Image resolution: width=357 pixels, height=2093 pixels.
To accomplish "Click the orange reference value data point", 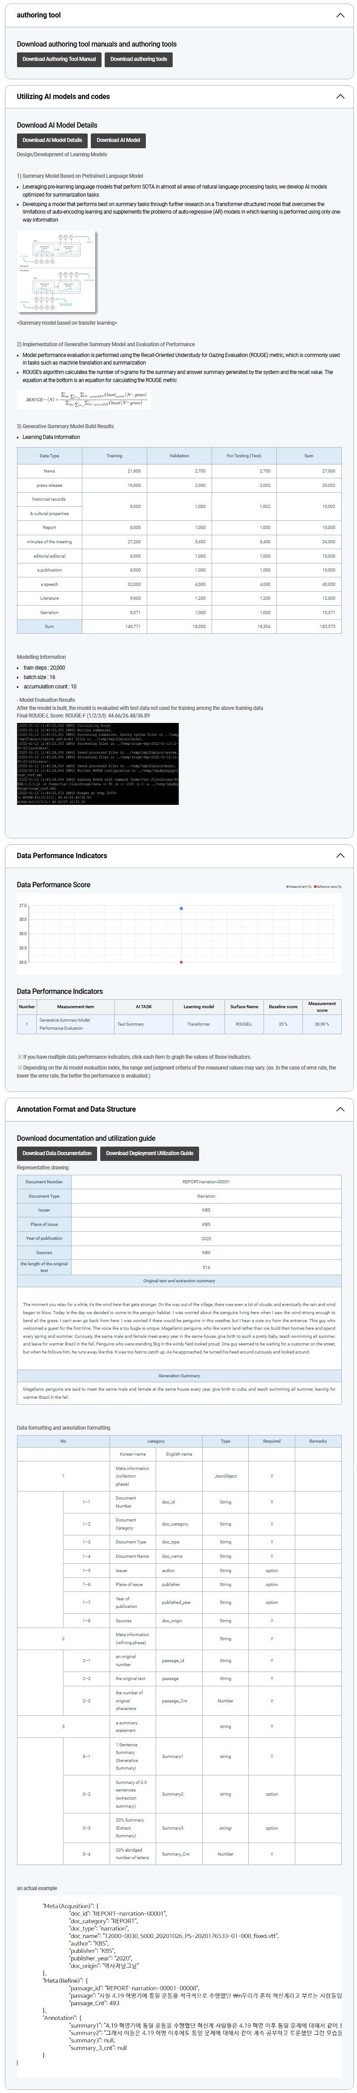I will (x=181, y=962).
